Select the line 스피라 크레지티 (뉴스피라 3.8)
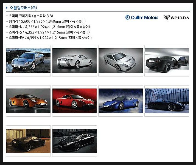The height and width of the screenshot is (165, 196). (x=29, y=16)
